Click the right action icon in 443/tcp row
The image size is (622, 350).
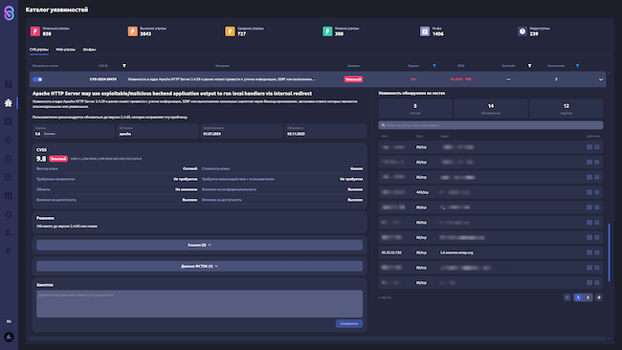coord(597,192)
